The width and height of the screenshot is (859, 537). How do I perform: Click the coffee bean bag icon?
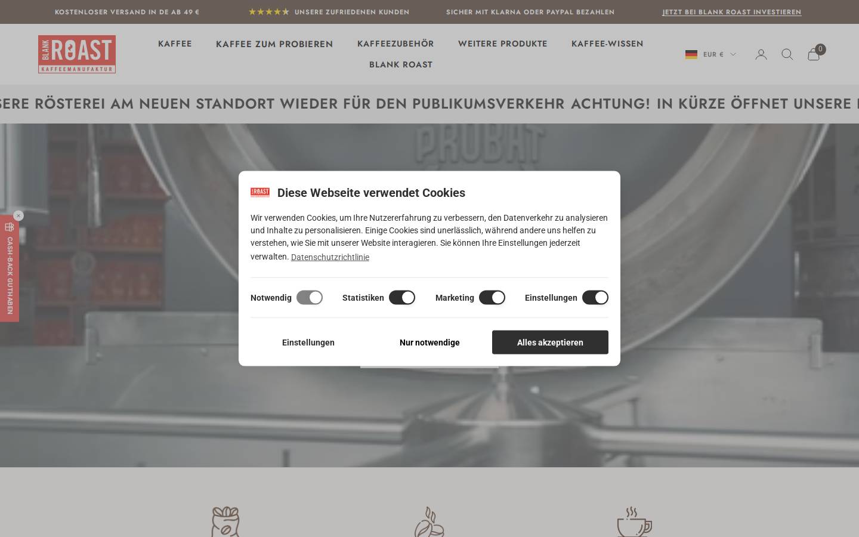[225, 522]
